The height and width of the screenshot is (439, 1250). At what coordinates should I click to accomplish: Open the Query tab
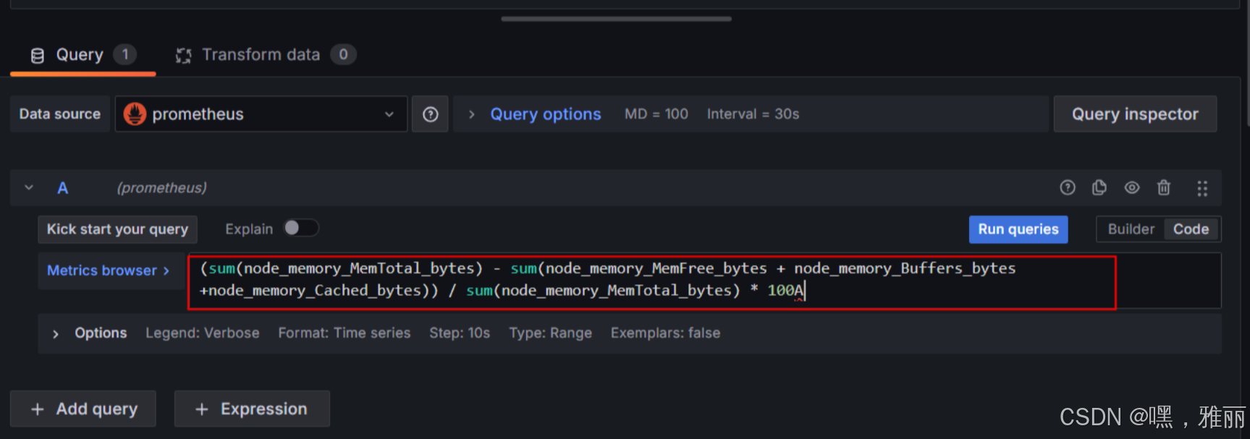[83, 55]
